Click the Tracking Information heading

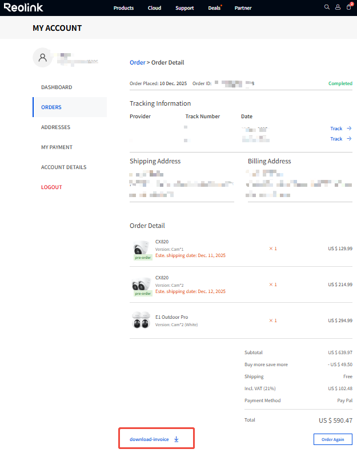coord(161,103)
